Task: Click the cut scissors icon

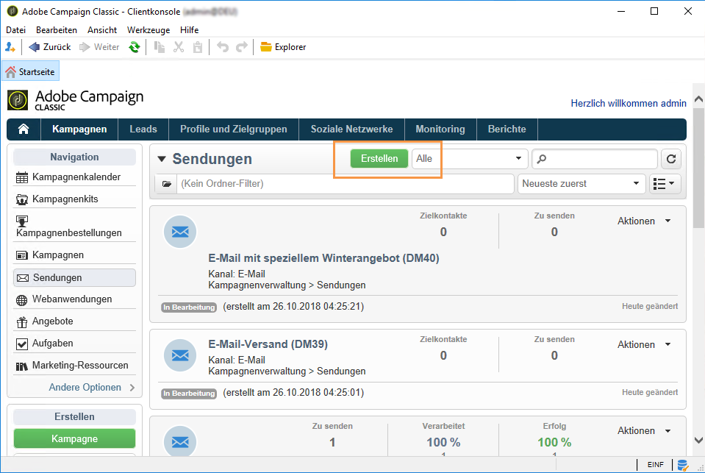Action: pyautogui.click(x=179, y=47)
